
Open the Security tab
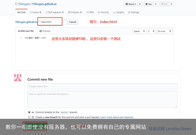pyautogui.click(x=103, y=12)
